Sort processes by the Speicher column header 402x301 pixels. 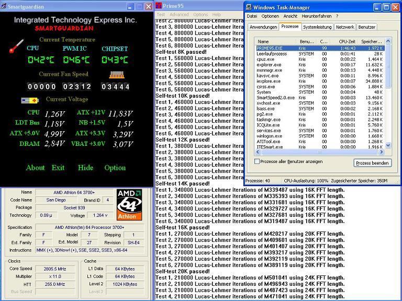pos(372,41)
